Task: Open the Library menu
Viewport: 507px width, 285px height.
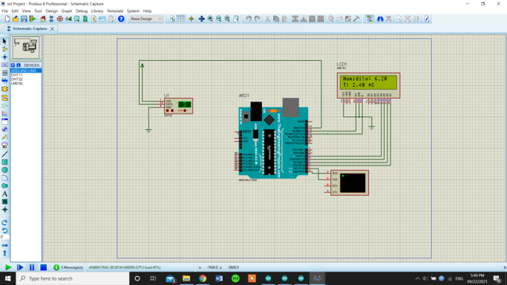Action: [x=97, y=11]
